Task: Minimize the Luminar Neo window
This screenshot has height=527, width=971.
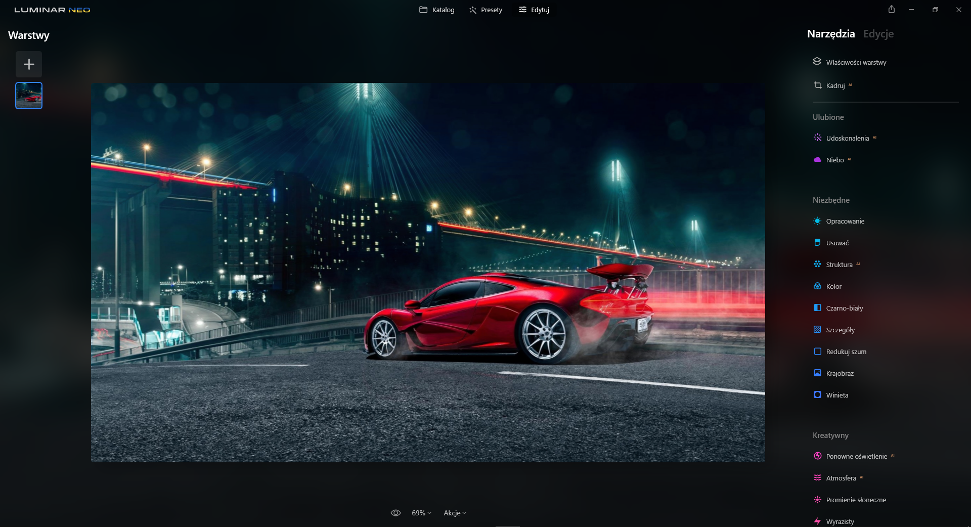Action: [x=911, y=10]
